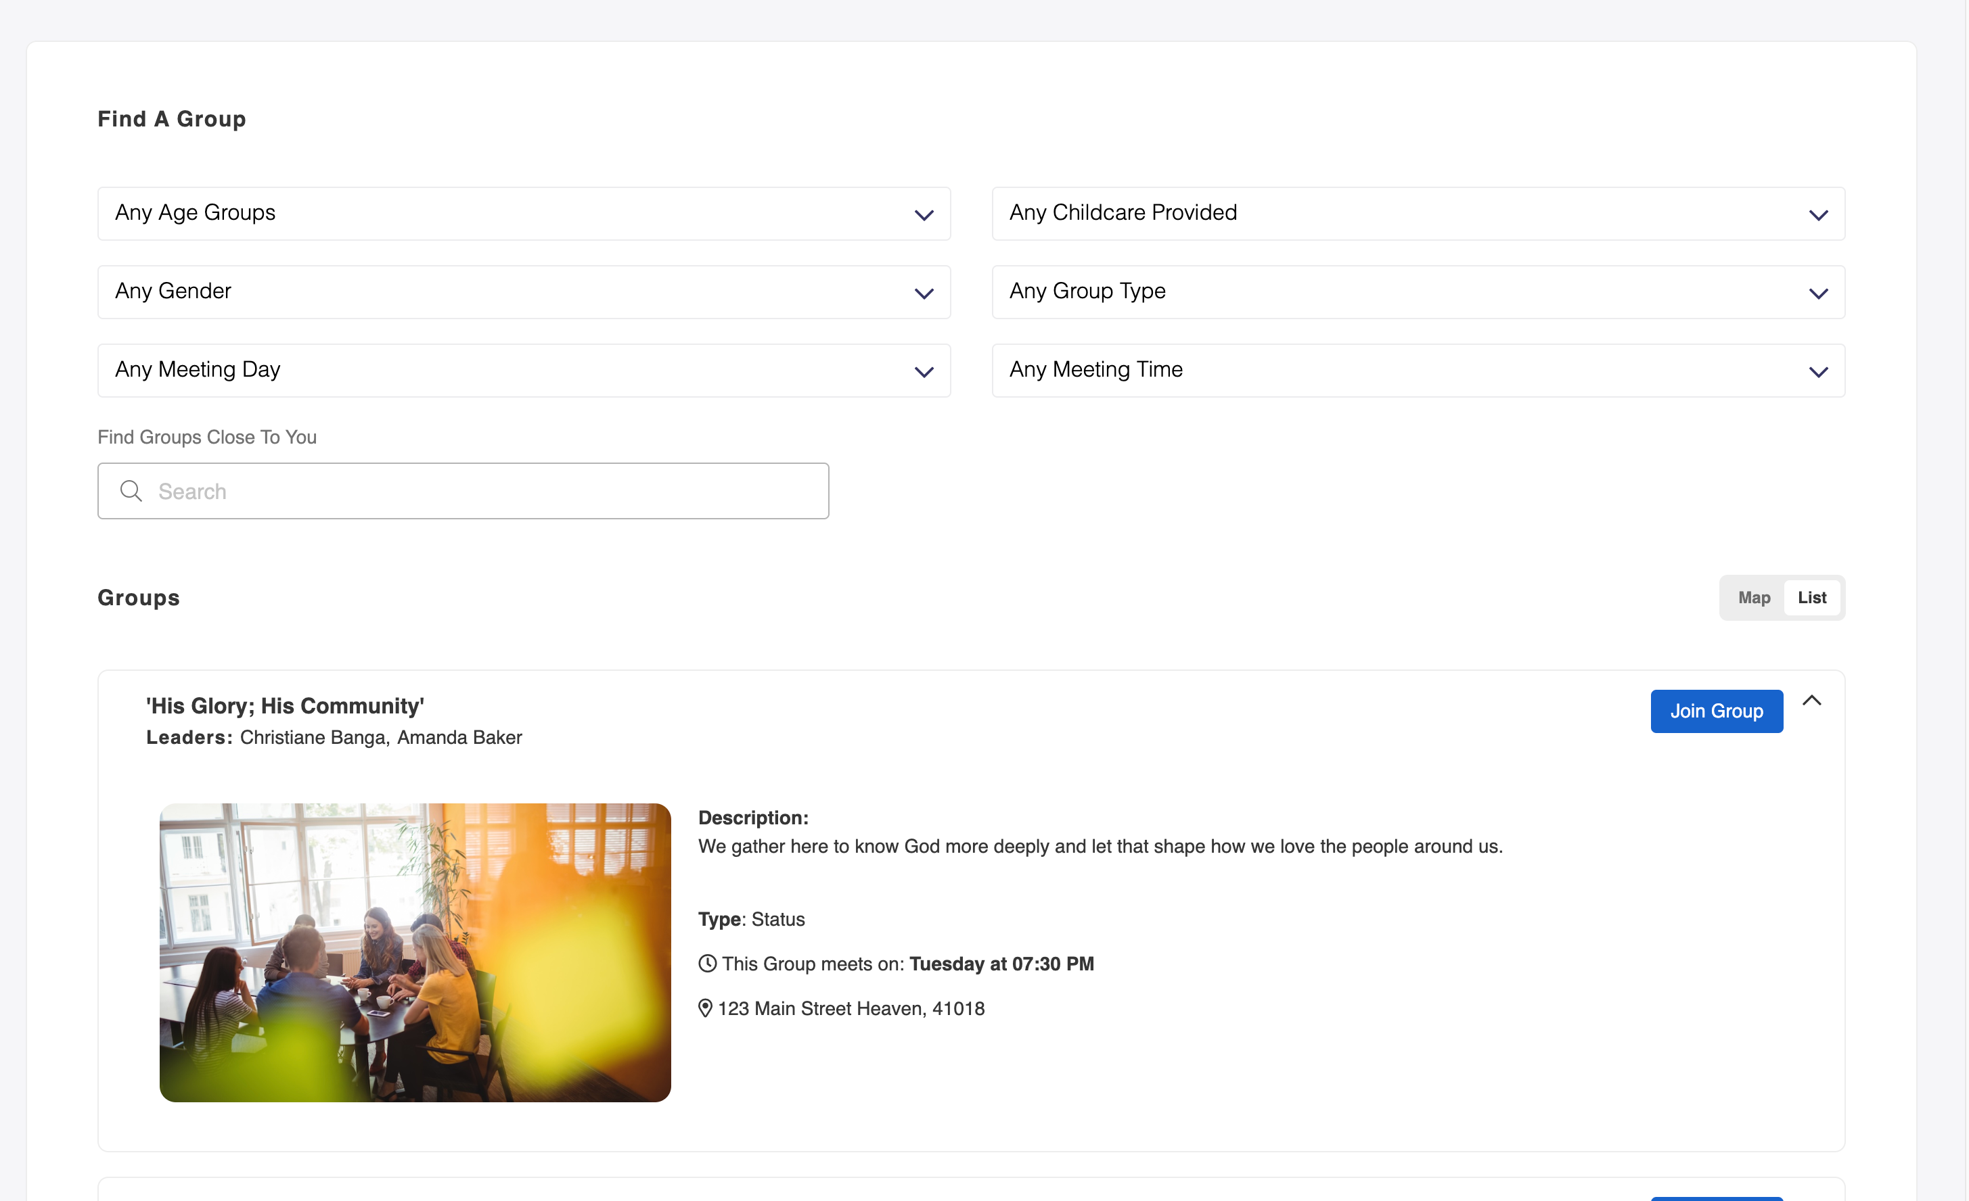Click the 'His Glory; His Community' title
1969x1201 pixels.
286,706
